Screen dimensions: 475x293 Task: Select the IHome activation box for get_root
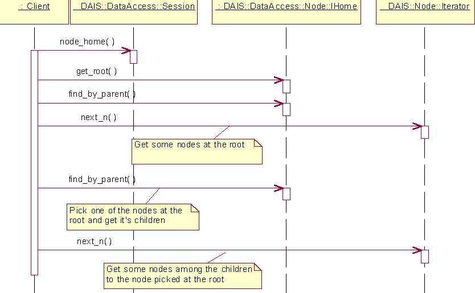286,86
